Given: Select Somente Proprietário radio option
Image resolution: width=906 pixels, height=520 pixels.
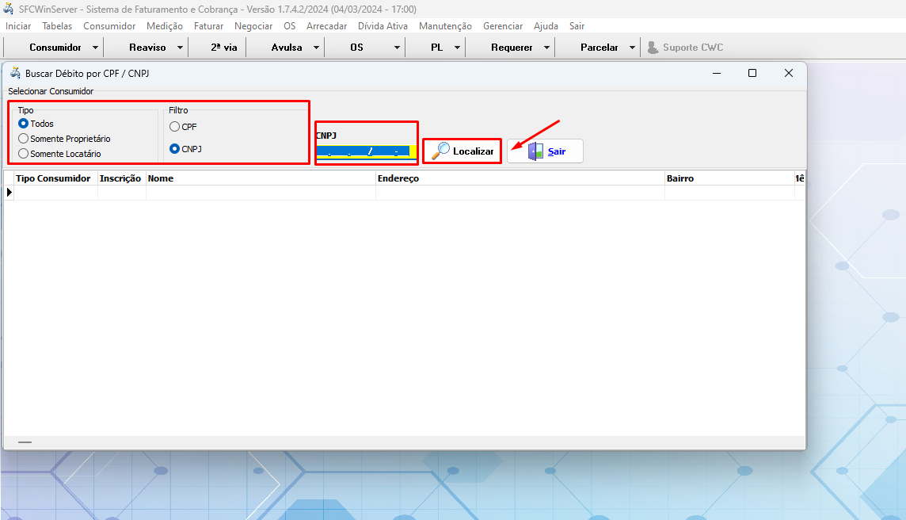Looking at the screenshot, I should tap(24, 139).
